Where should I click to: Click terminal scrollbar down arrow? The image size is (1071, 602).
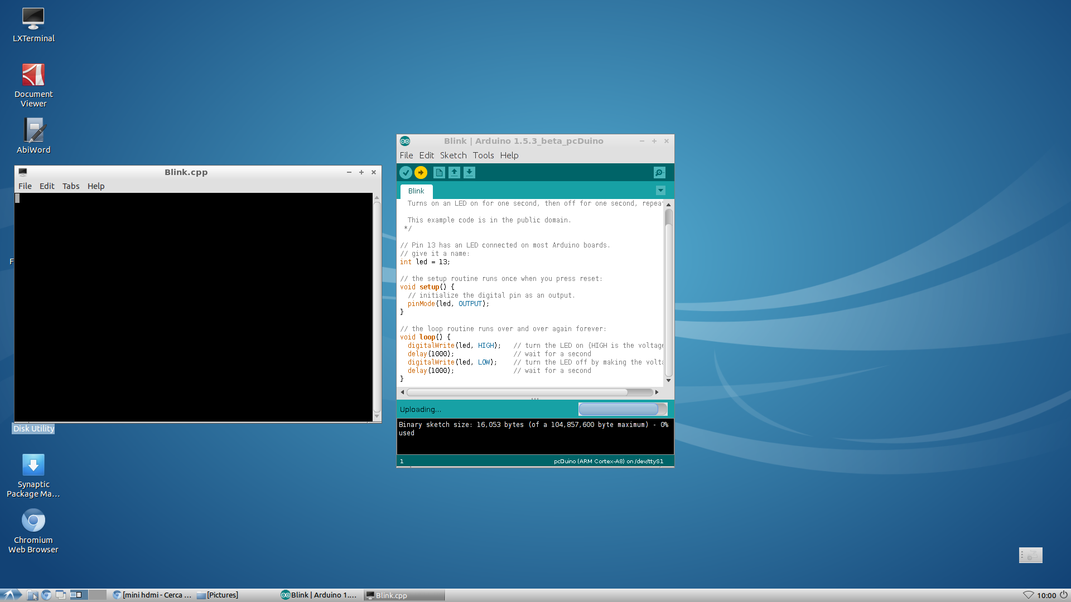(x=377, y=416)
